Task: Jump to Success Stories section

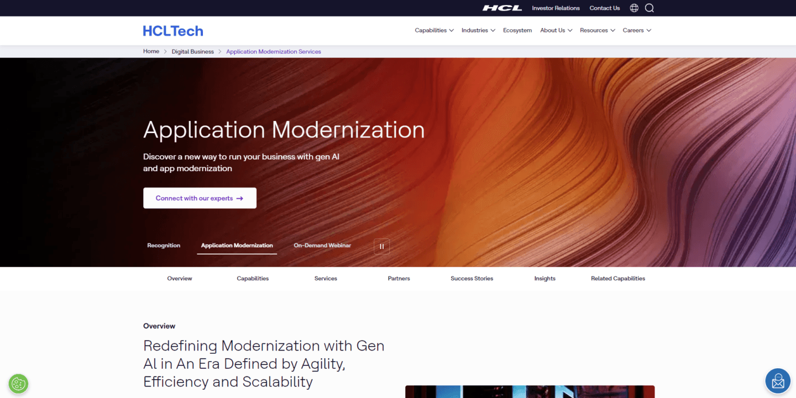Action: pyautogui.click(x=472, y=278)
